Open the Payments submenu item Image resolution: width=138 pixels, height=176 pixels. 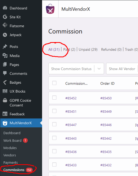click(x=10, y=162)
